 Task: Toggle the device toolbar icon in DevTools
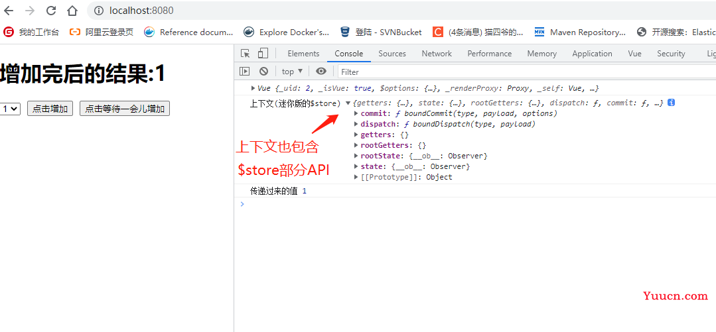pos(263,54)
